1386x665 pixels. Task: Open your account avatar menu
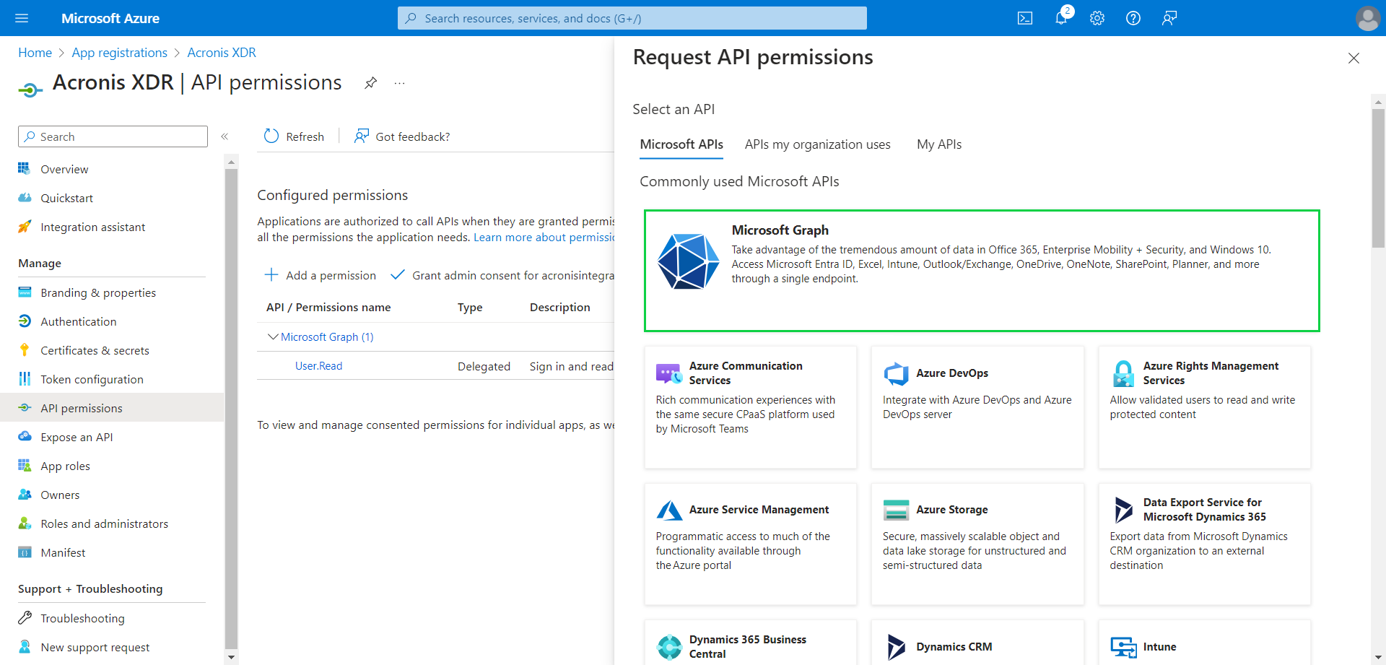pos(1368,18)
